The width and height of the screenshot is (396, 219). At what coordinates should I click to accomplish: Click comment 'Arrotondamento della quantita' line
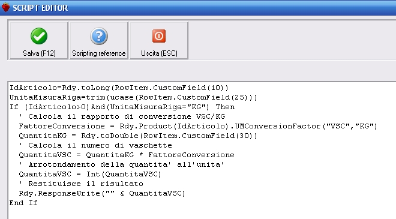pos(121,164)
